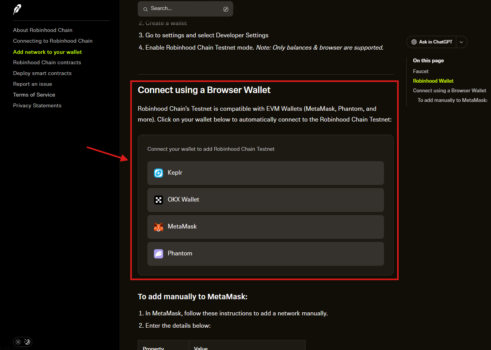The height and width of the screenshot is (350, 491).
Task: Click the Keplr wallet icon
Action: pos(159,173)
